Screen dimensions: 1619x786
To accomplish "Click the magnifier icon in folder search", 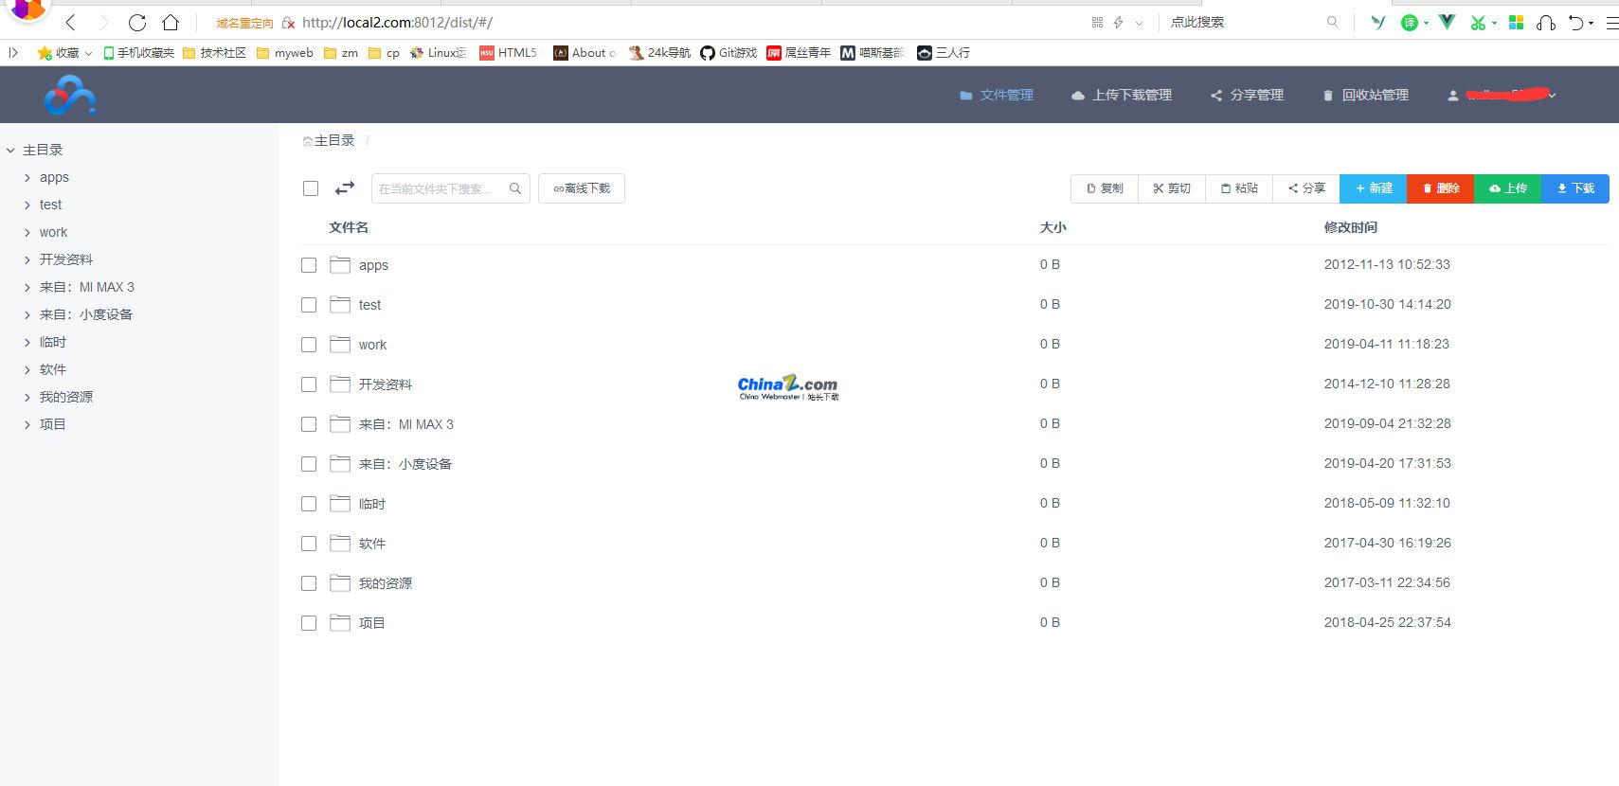I will pos(515,188).
